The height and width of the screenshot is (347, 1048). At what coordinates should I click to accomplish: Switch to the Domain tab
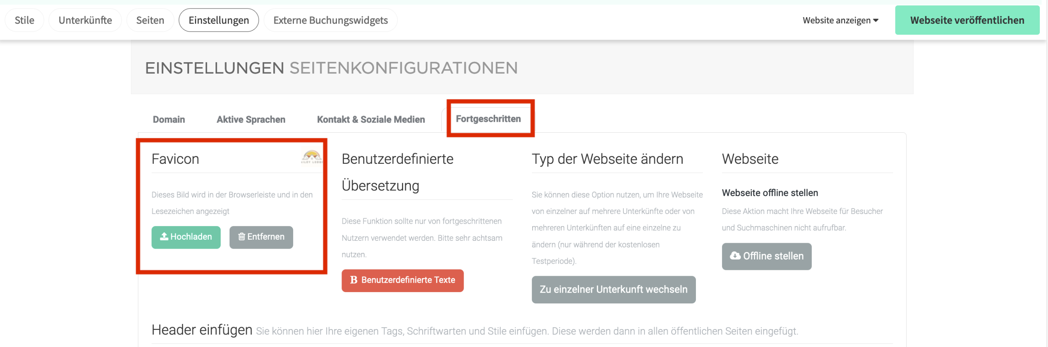(168, 119)
